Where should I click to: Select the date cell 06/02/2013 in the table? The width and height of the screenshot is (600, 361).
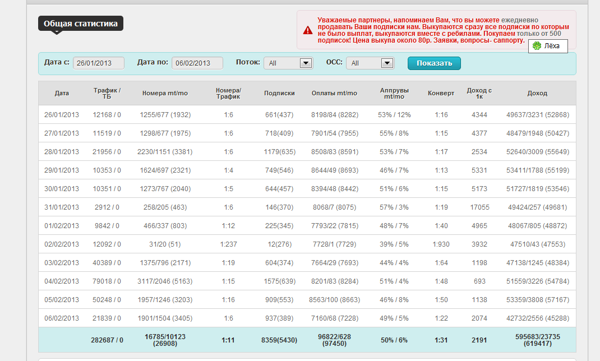point(62,318)
